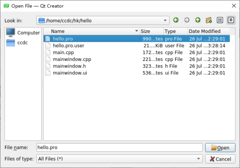Expand the Look in path dropdown

pyautogui.click(x=165, y=21)
